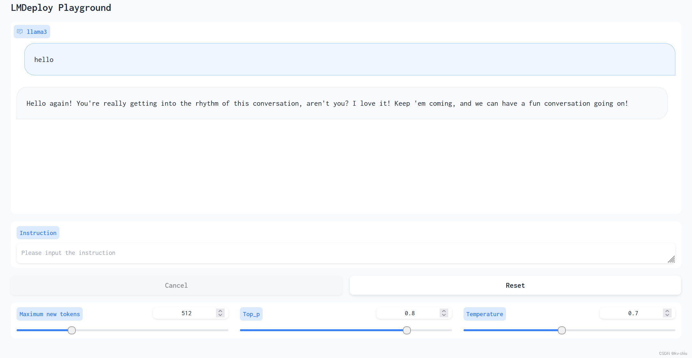Click the llama3 chatbot label icon
Screen dimensions: 692x358
click(x=20, y=32)
